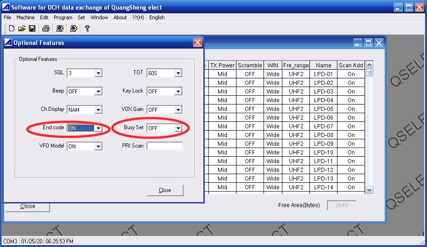Expand the End code dropdown

[x=98, y=128]
